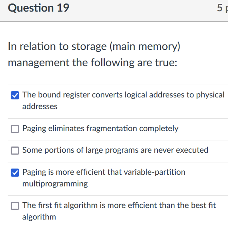
Task: Click the wrapped word 'addresses' under first option
Action: coord(40,106)
